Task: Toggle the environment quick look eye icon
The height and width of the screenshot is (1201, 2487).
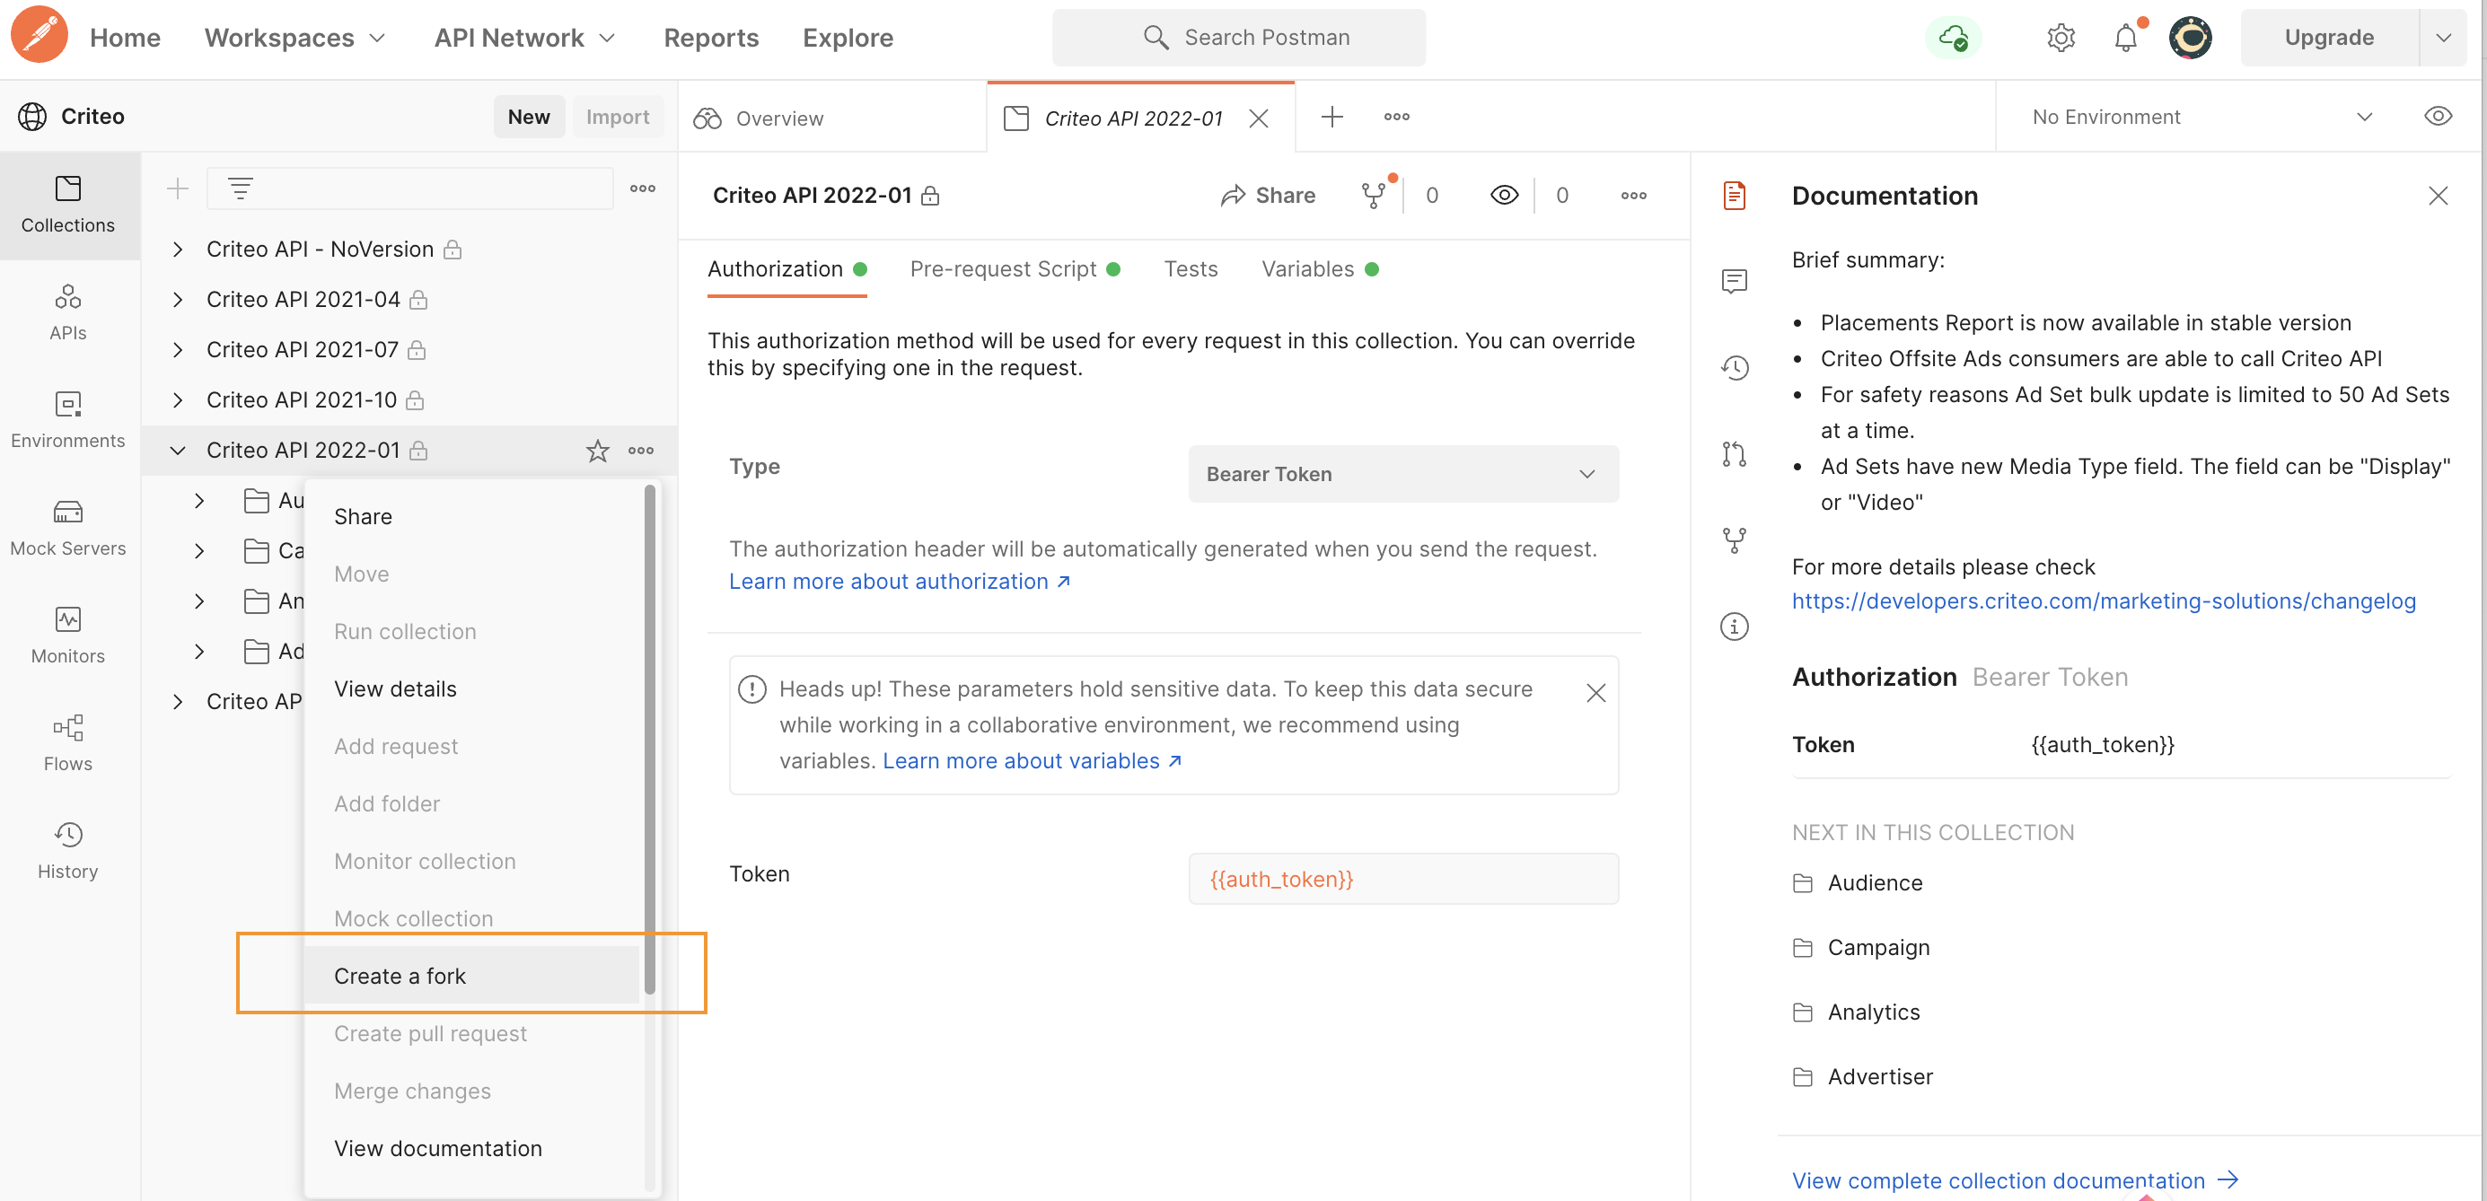Action: point(2438,117)
